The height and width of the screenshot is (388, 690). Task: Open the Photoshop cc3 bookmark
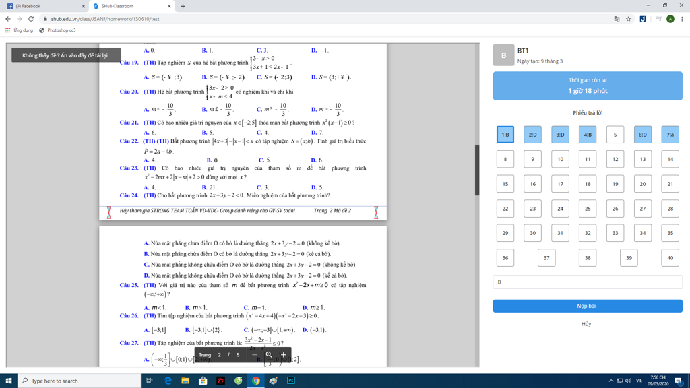57,30
